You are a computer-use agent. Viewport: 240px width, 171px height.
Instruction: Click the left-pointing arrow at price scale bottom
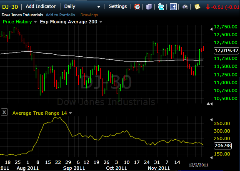pyautogui.click(x=211, y=104)
